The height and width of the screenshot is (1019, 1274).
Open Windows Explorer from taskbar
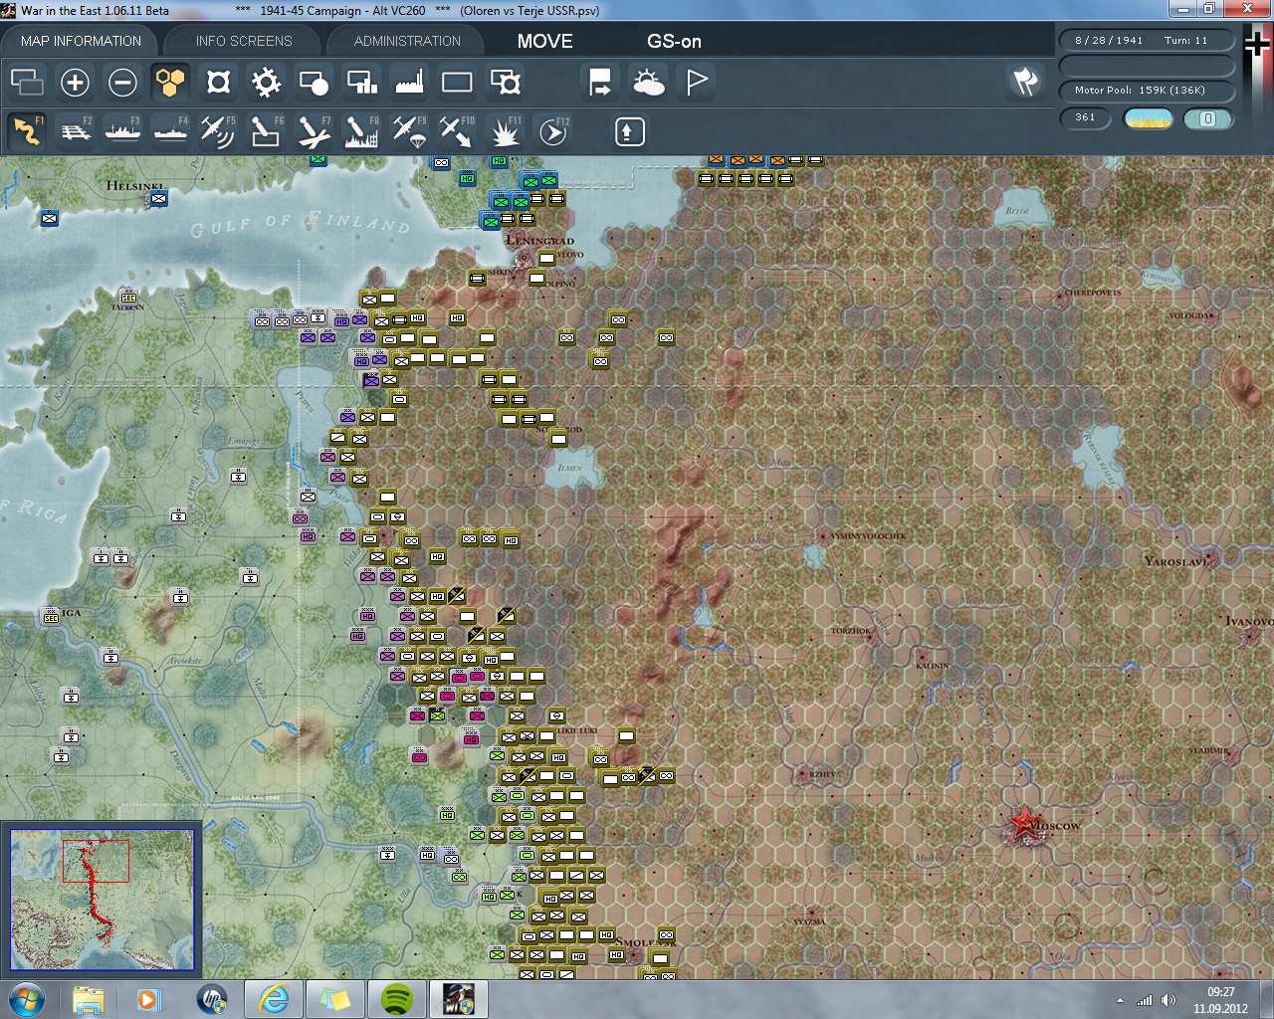pyautogui.click(x=89, y=999)
